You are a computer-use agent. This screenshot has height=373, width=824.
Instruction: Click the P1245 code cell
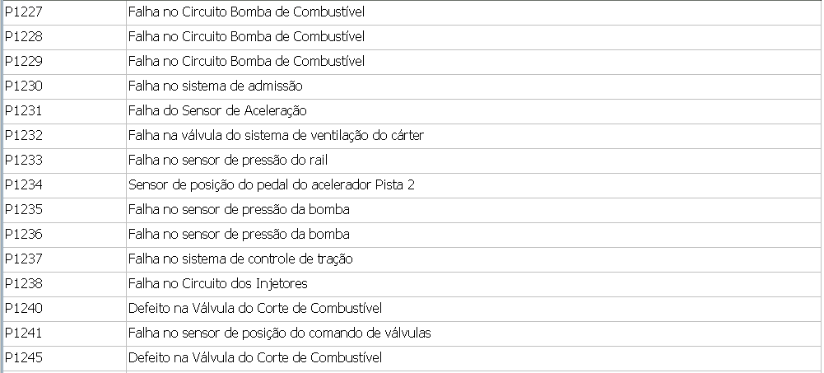[x=24, y=358]
